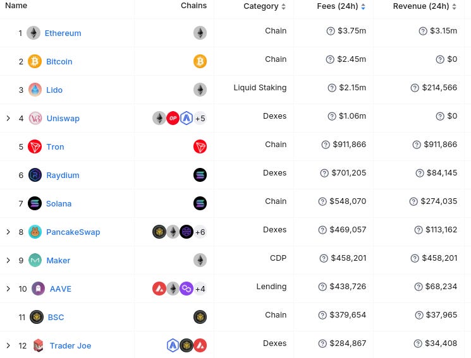The width and height of the screenshot is (471, 358).
Task: Click the $379,654 fees value for BSC
Action: [348, 315]
